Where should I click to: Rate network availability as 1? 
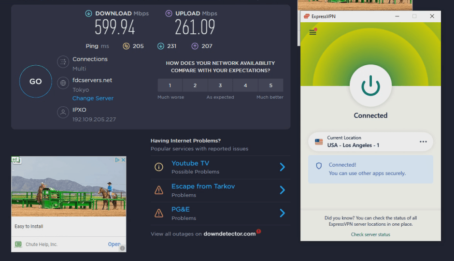click(x=170, y=86)
